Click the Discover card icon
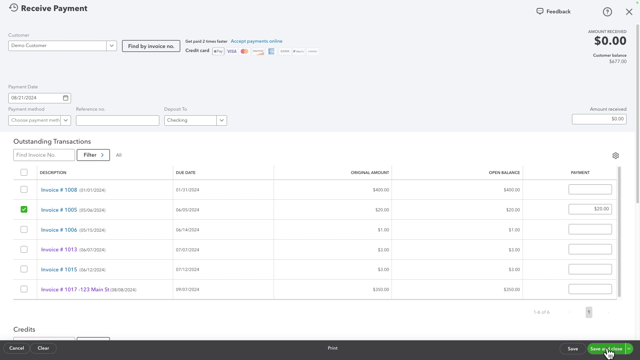The width and height of the screenshot is (640, 360). [258, 51]
